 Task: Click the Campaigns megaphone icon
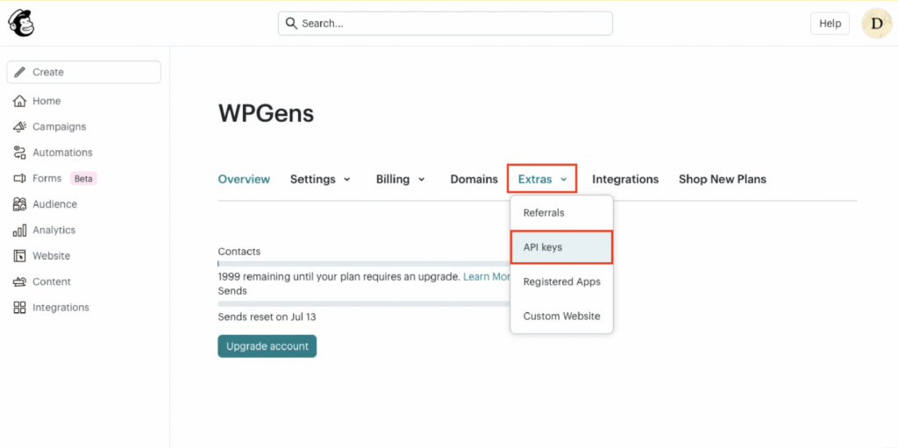click(19, 127)
